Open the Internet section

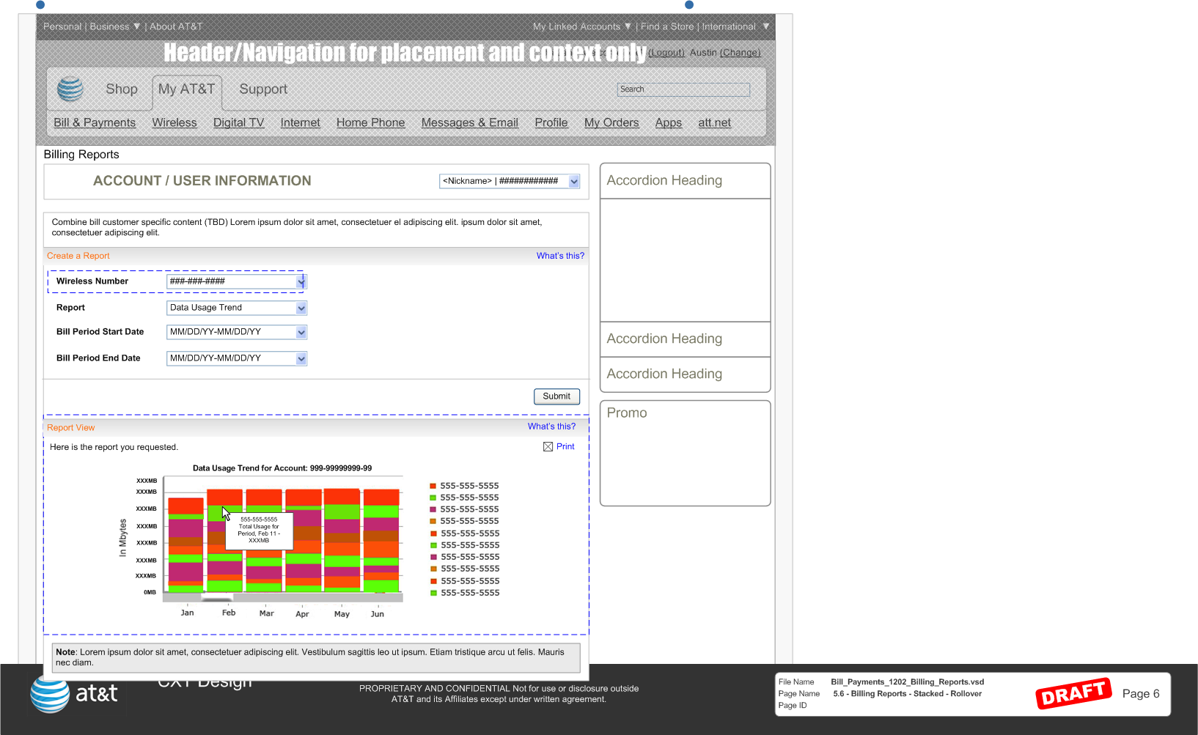(x=301, y=122)
